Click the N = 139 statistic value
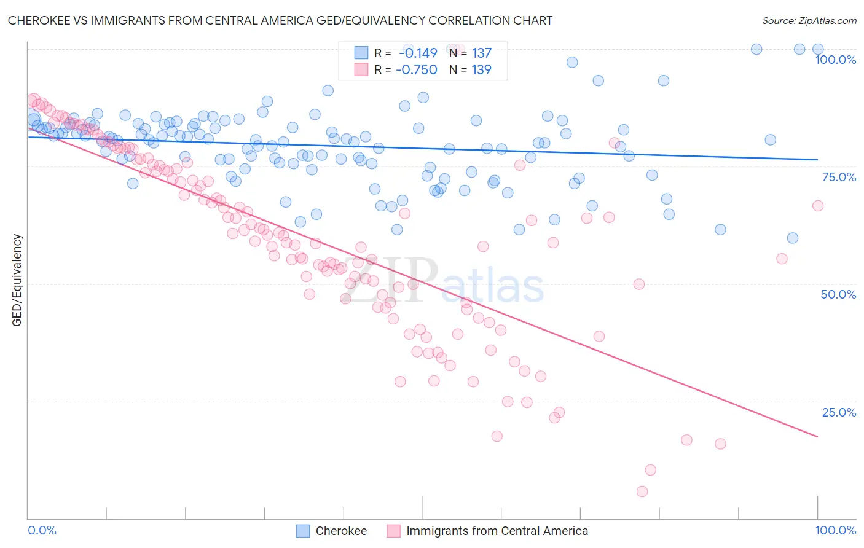This screenshot has height=548, width=864. point(470,69)
